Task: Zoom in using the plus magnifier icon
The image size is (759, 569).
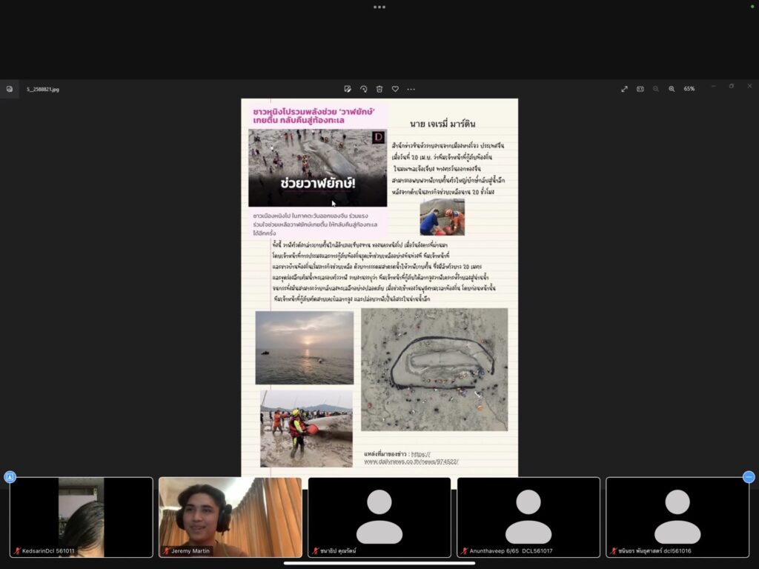Action: coord(672,89)
